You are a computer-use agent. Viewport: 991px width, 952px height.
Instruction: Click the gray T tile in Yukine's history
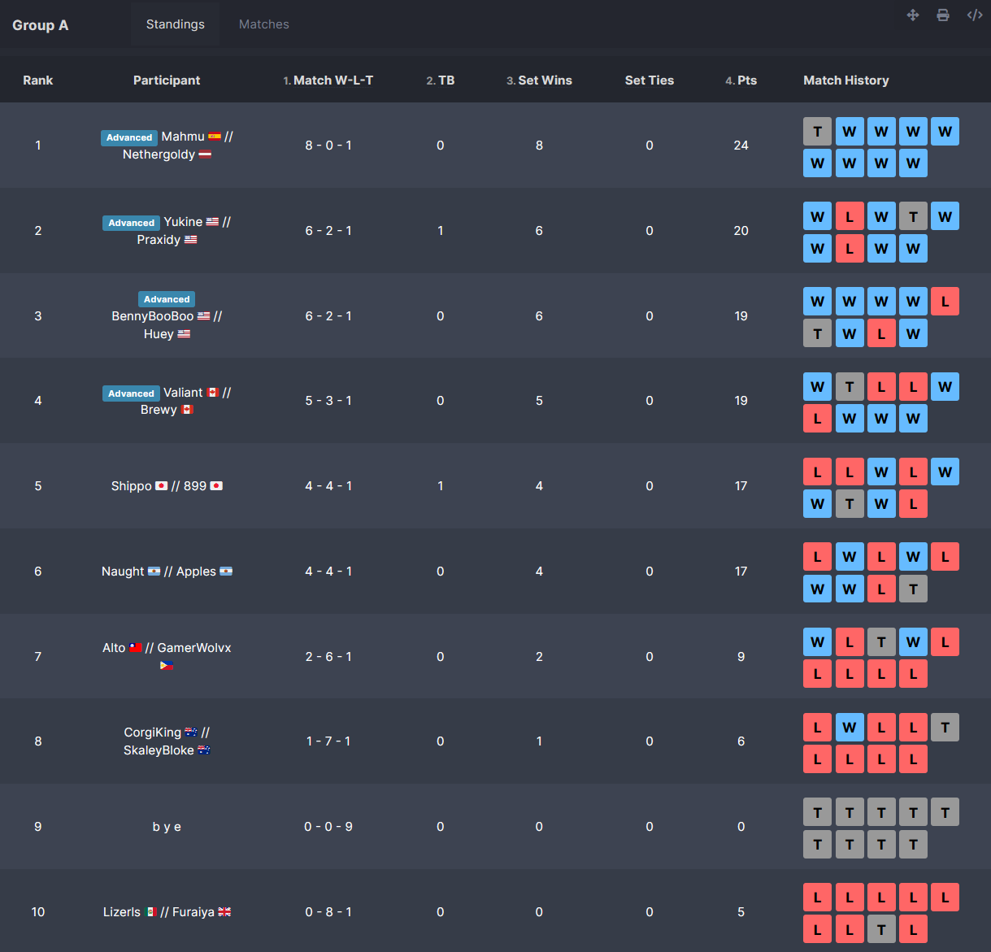[x=913, y=216]
